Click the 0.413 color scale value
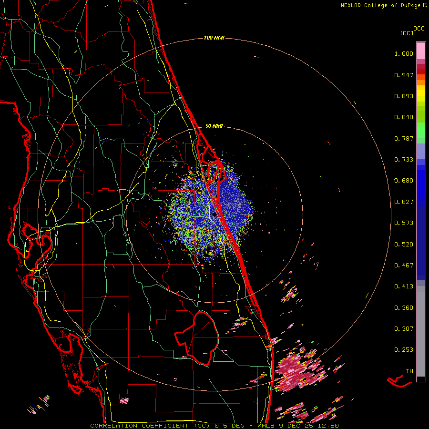 [x=404, y=286]
